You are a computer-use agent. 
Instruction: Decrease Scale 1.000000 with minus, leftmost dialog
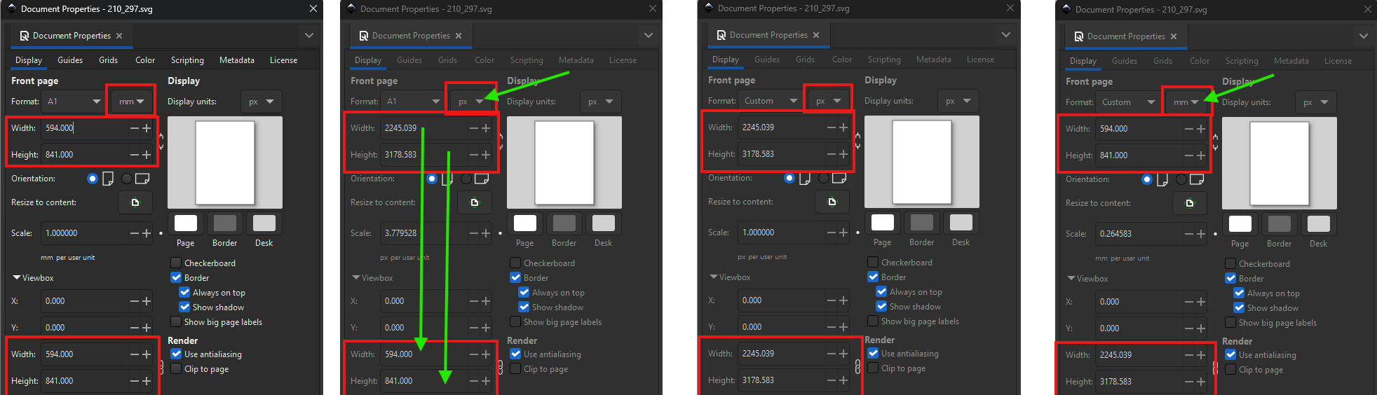[134, 233]
